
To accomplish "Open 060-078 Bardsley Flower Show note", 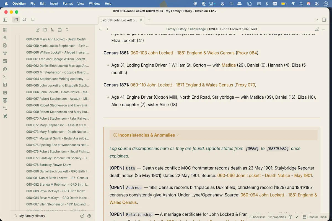I will coord(49,165).
